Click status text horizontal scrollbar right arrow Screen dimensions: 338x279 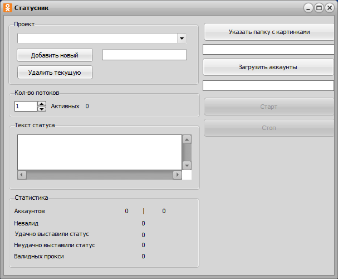point(177,175)
